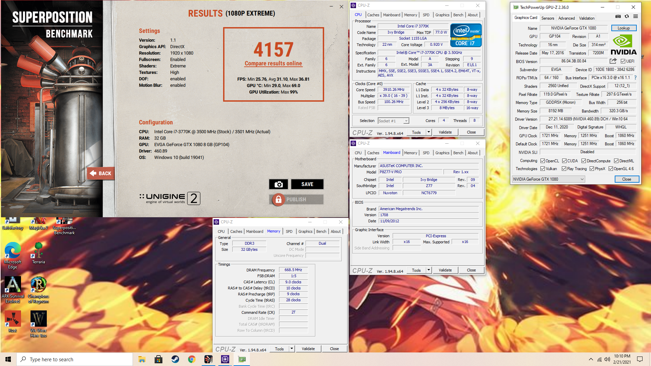Open the GPU selection dropdown in GPU-Z

click(548, 179)
